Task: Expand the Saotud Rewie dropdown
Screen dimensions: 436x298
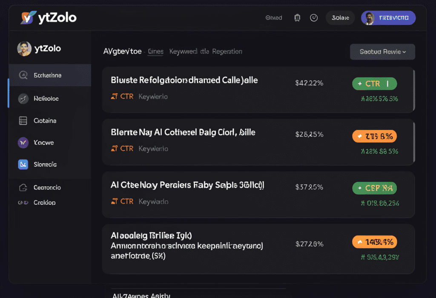Action: coord(382,52)
